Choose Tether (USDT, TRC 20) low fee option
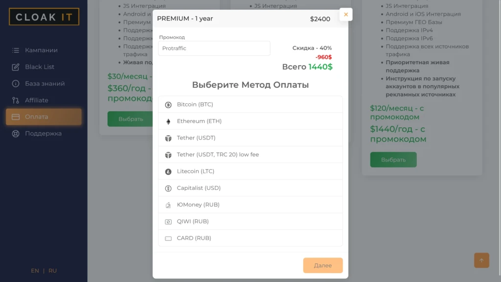This screenshot has height=282, width=501. 250,154
